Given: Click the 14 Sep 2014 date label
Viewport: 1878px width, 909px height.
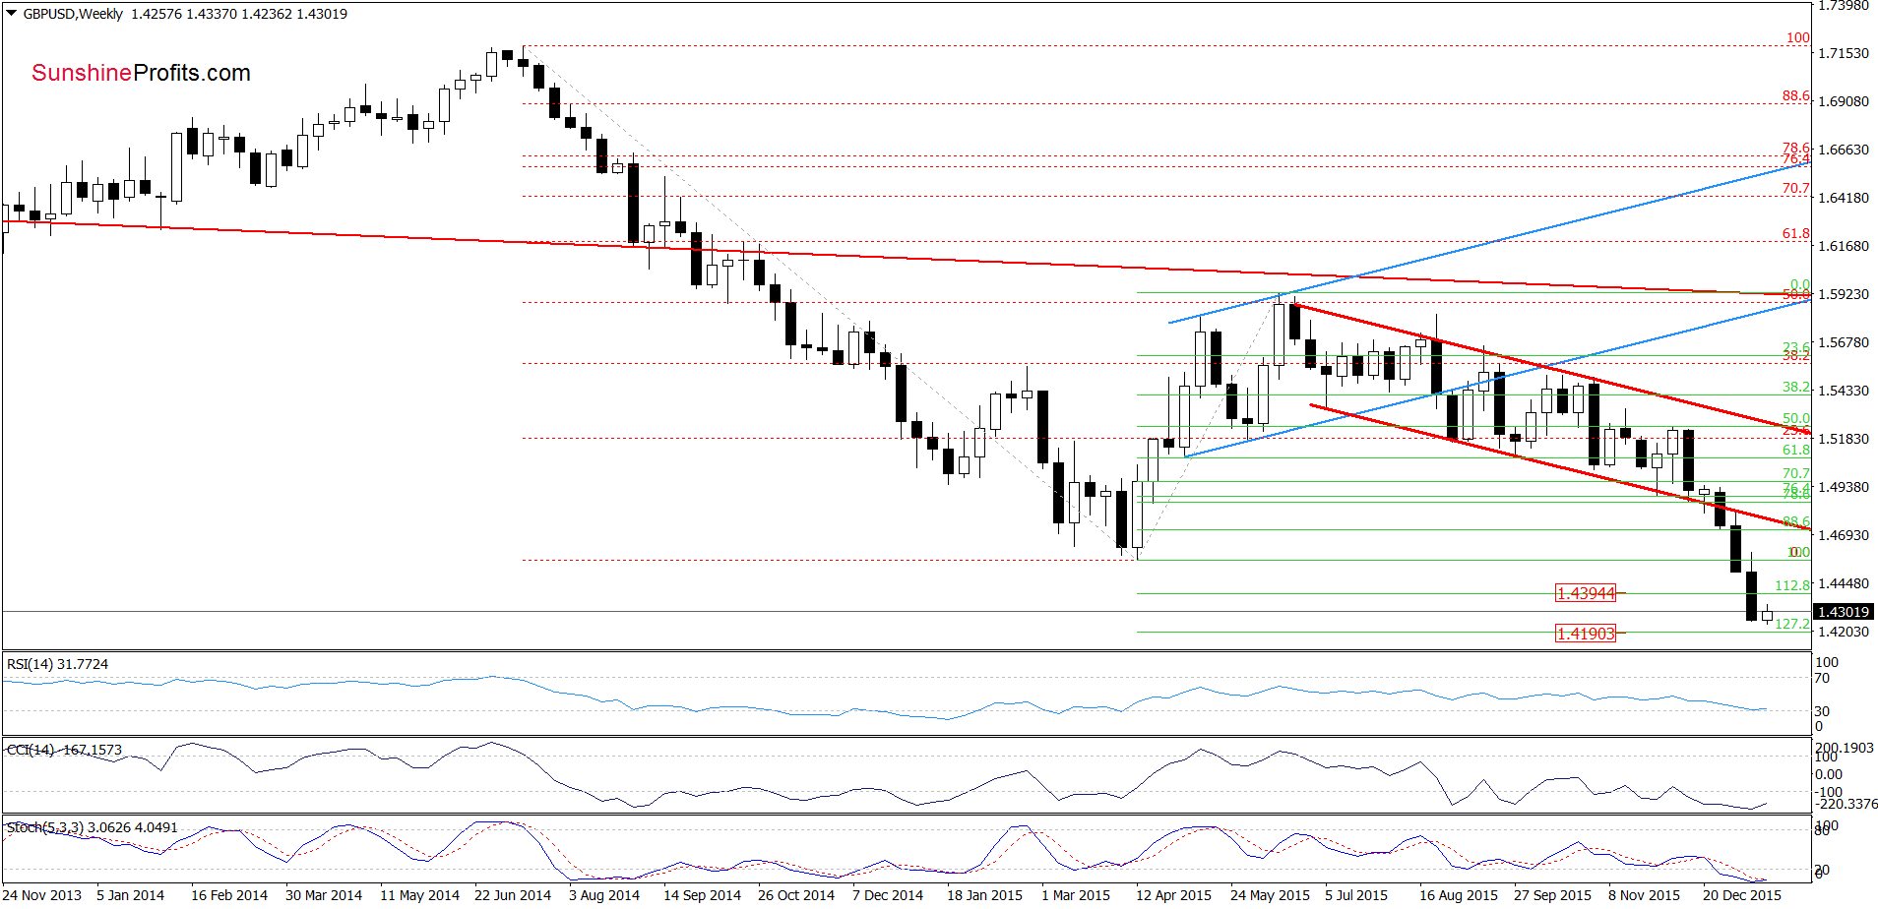Looking at the screenshot, I should tap(702, 895).
